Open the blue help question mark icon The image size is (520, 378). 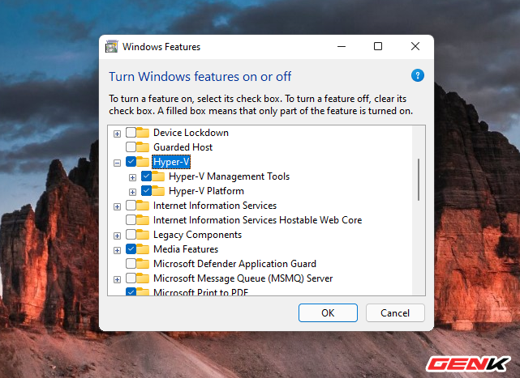pos(418,75)
